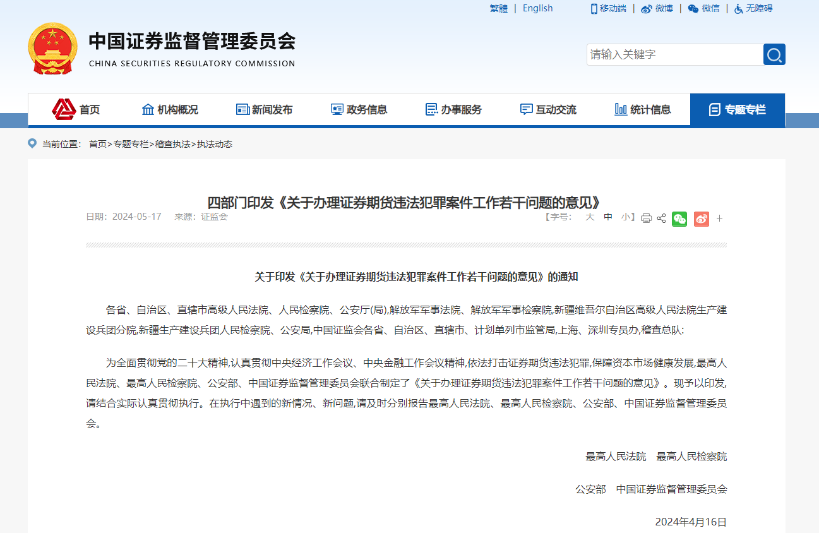Open the 新闻发布 navigation tab
The width and height of the screenshot is (819, 533).
point(264,110)
